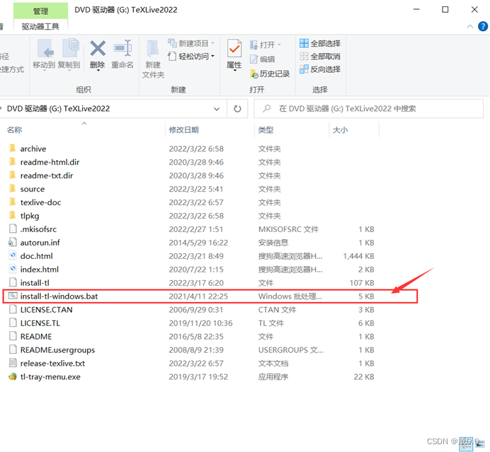490x452 pixels.
Task: Select the install-tl file icon
Action: (x=13, y=282)
